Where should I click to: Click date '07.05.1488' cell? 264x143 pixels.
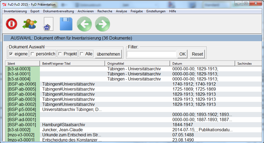[x=183, y=135]
